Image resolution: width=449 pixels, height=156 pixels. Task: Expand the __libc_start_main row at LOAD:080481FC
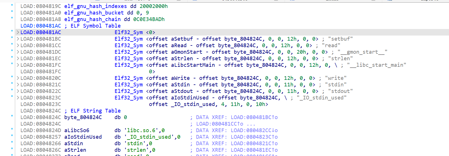click(18, 65)
